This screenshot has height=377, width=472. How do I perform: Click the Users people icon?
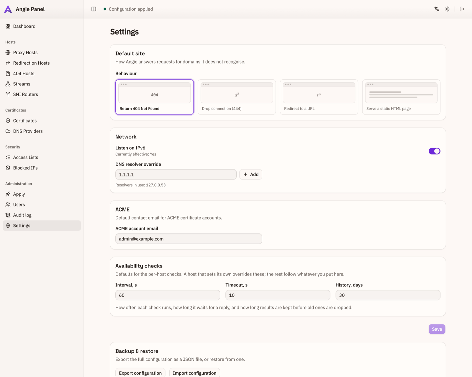8,205
